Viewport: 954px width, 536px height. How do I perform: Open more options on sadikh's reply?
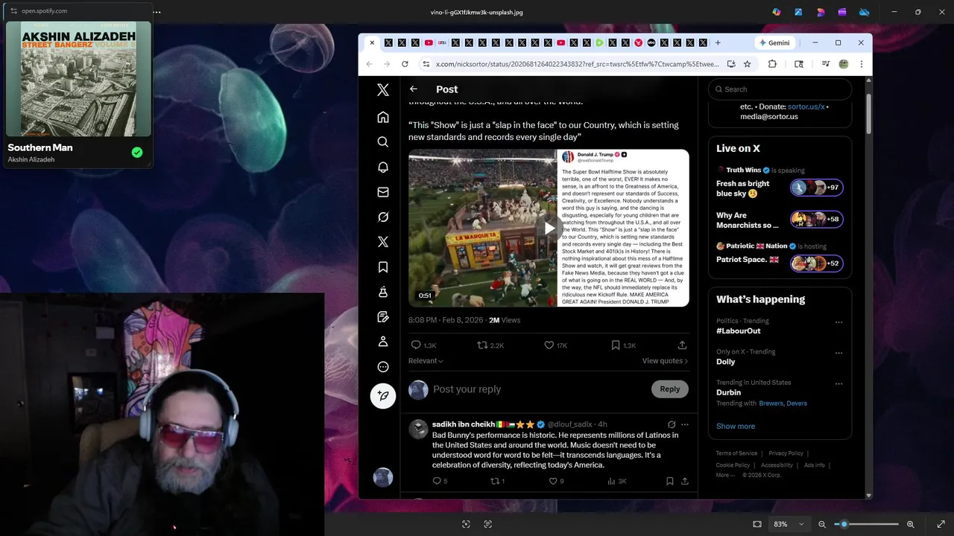(x=685, y=424)
